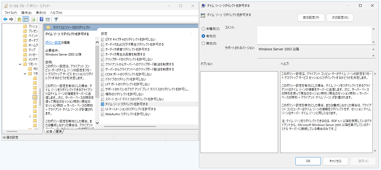Click the Export list toolbar icon
Viewport: 381px width, 170px height.
coord(34,19)
